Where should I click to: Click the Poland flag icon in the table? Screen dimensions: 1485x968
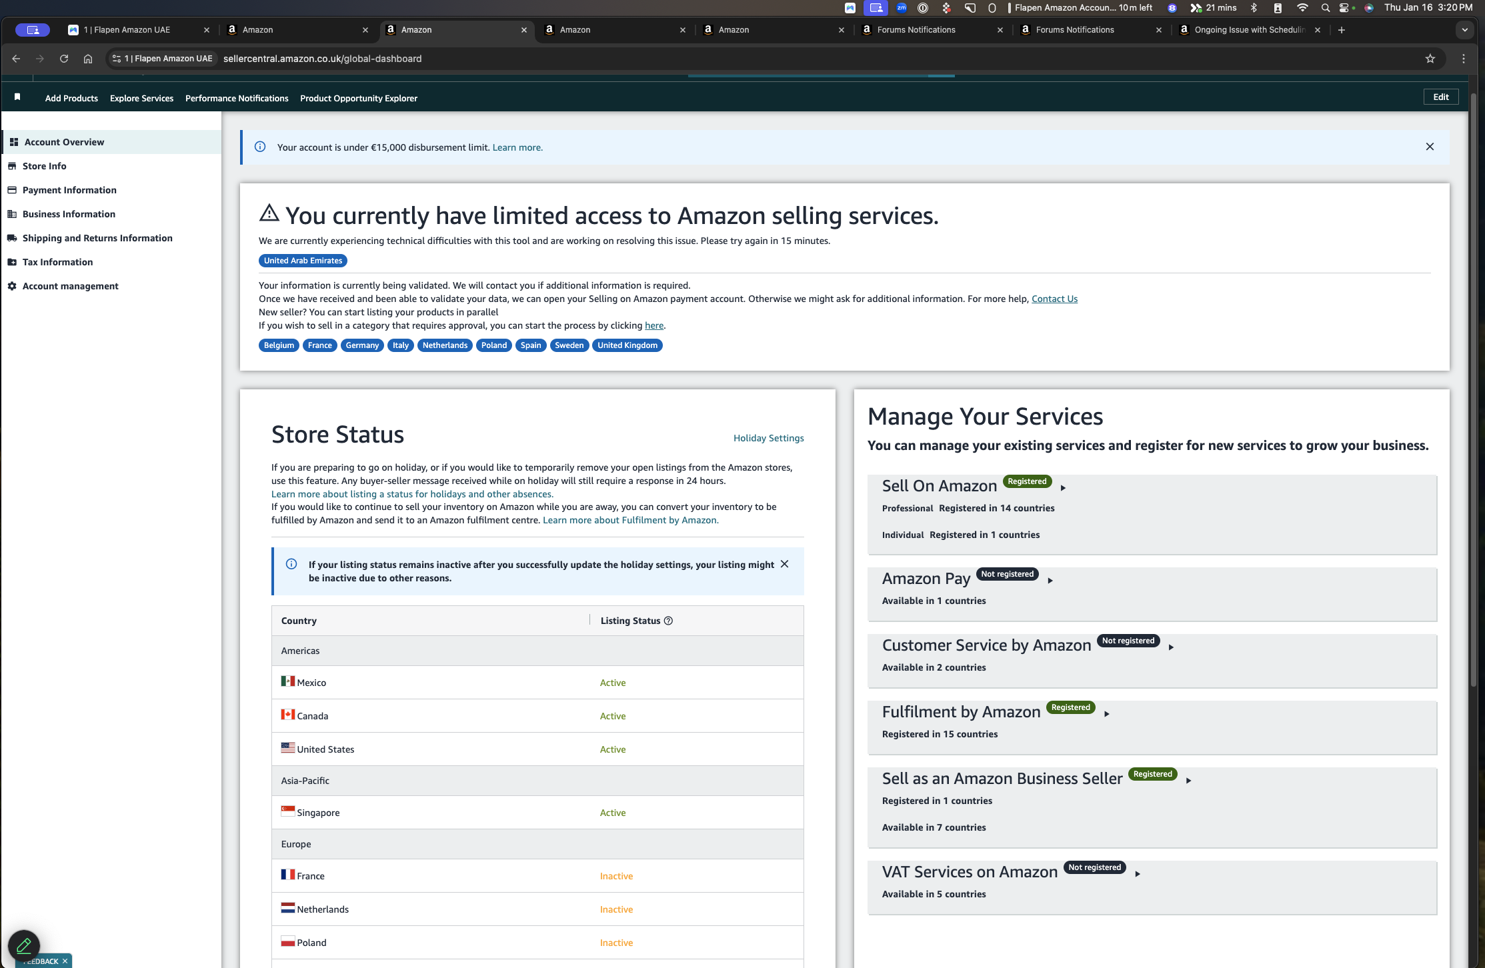pos(288,941)
